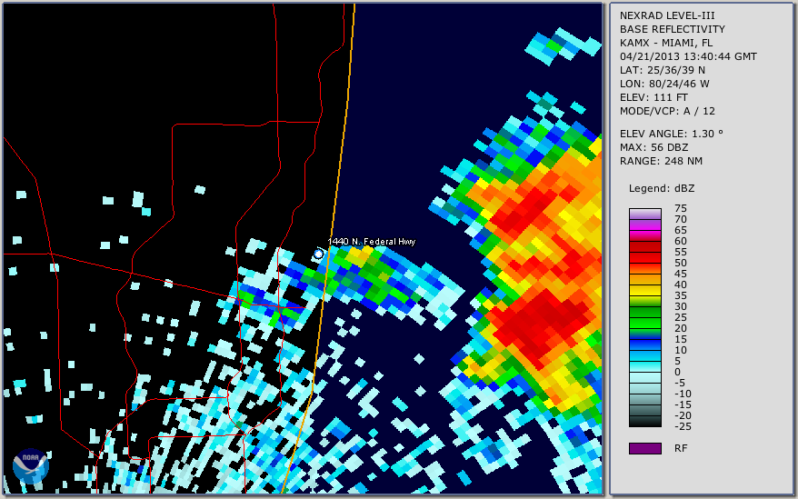Screen dimensions: 798x499
Task: Click the 'LAT: 25/36/39 N' text
Action: 663,70
